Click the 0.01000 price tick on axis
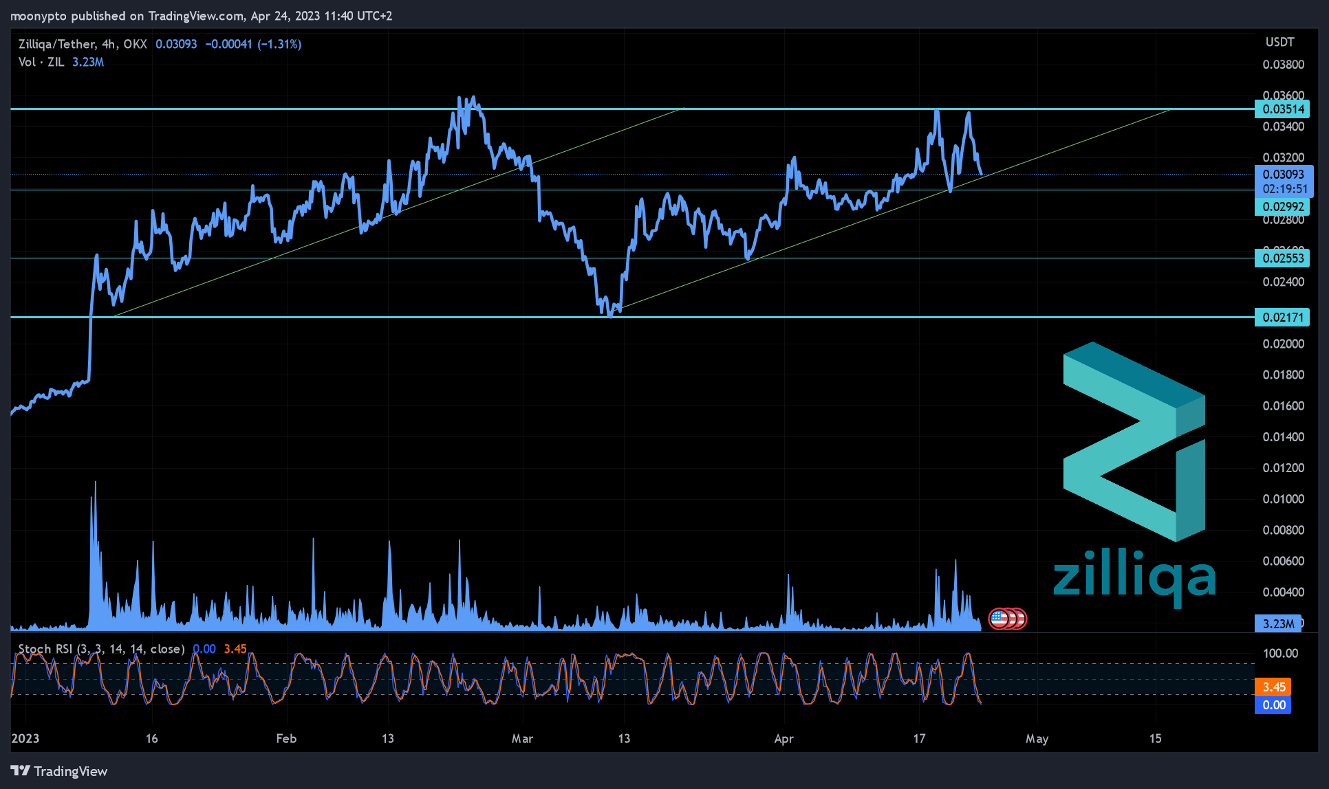The width and height of the screenshot is (1329, 789). [1283, 499]
